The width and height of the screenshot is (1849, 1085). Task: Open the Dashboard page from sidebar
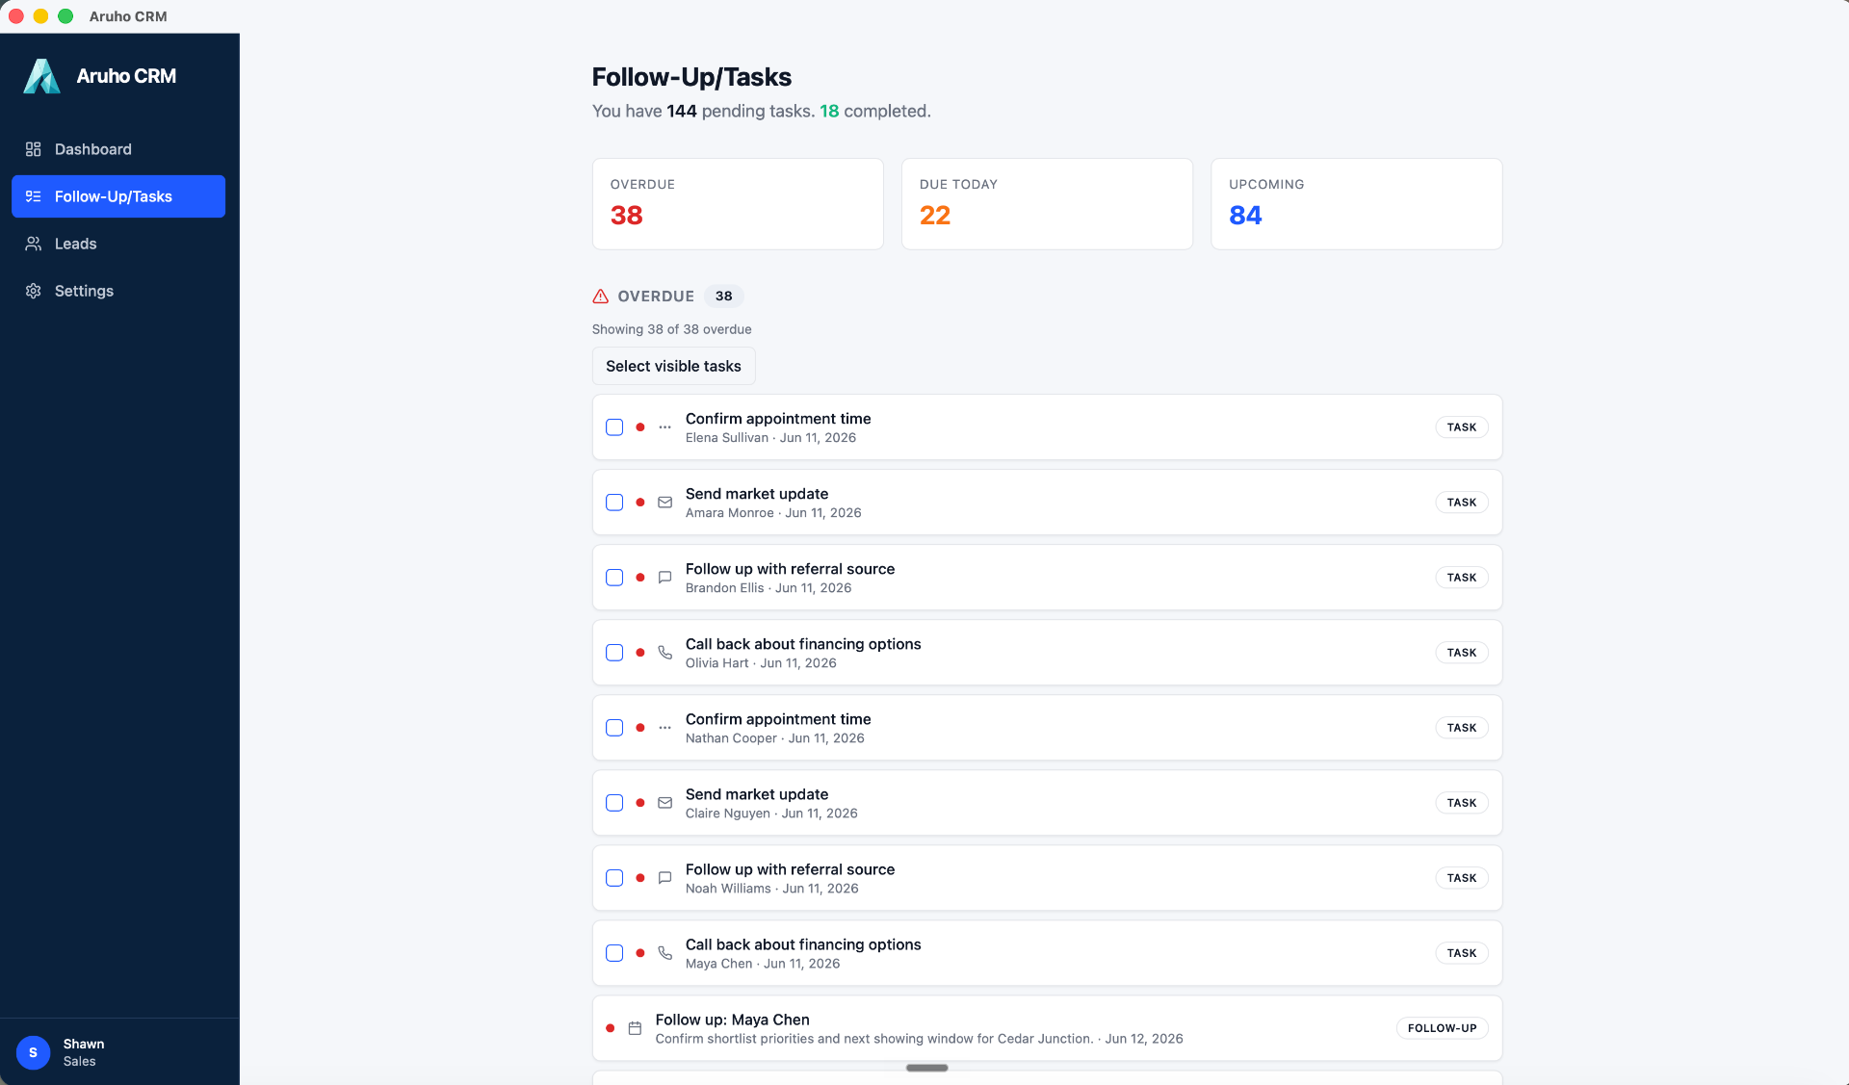tap(118, 149)
